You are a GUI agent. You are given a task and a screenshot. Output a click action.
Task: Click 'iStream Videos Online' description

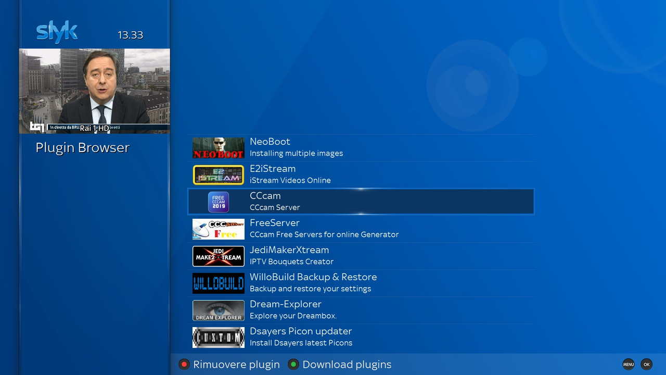(290, 181)
